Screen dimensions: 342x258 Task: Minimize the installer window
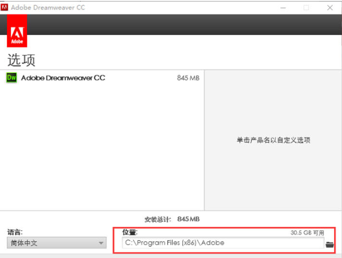[283, 8]
